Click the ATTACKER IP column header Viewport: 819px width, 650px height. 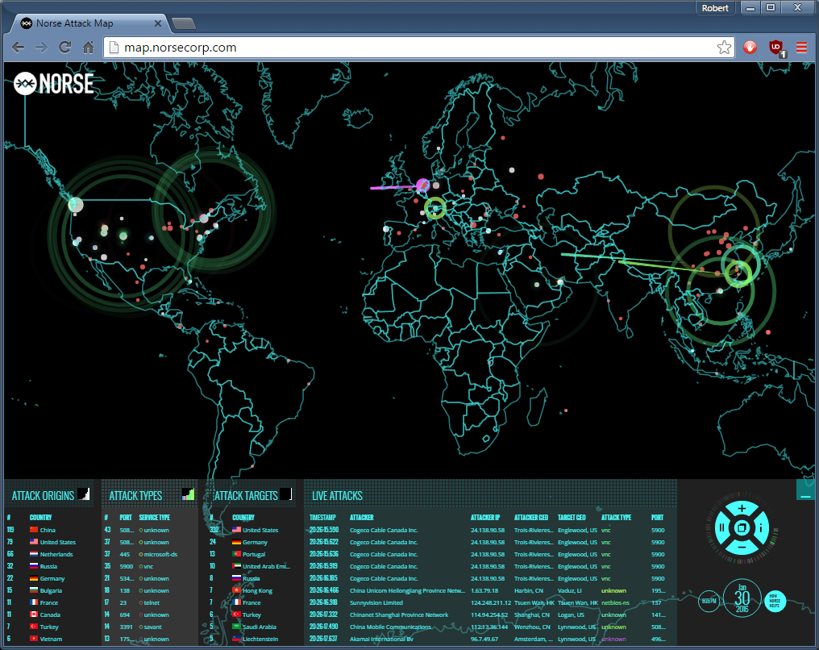pyautogui.click(x=485, y=517)
